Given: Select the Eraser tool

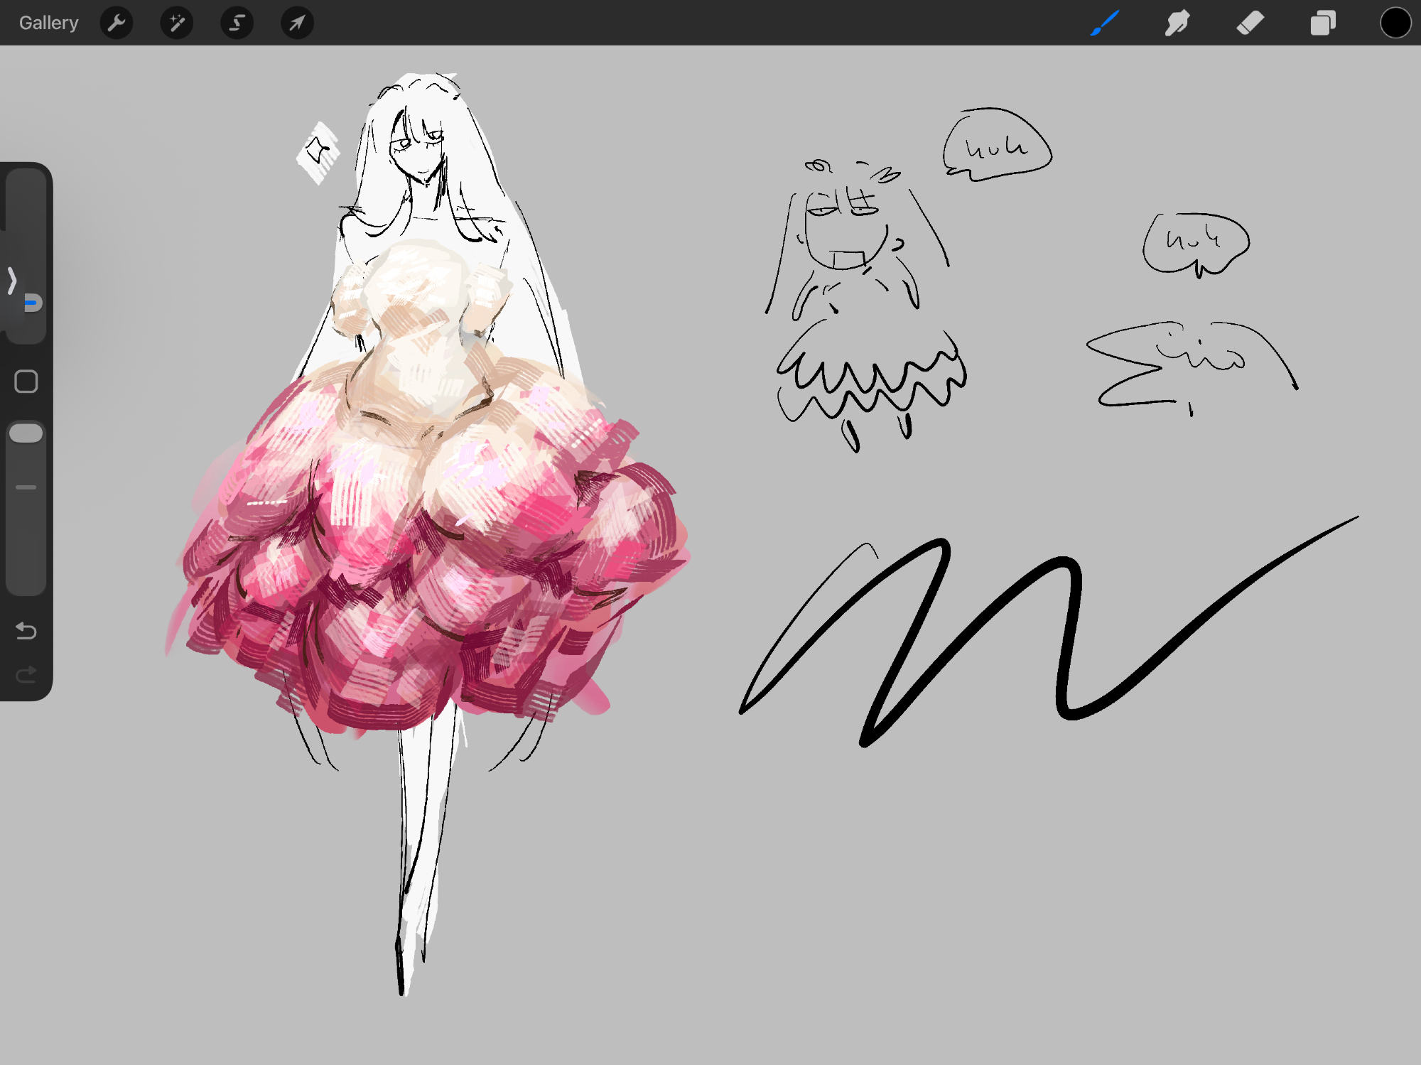Looking at the screenshot, I should coord(1250,23).
